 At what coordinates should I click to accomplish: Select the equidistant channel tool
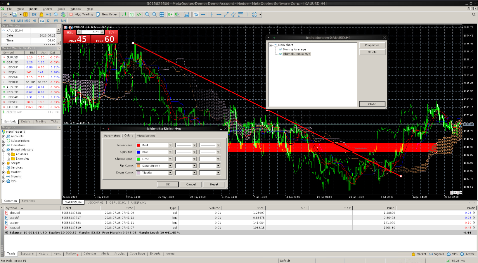233,14
